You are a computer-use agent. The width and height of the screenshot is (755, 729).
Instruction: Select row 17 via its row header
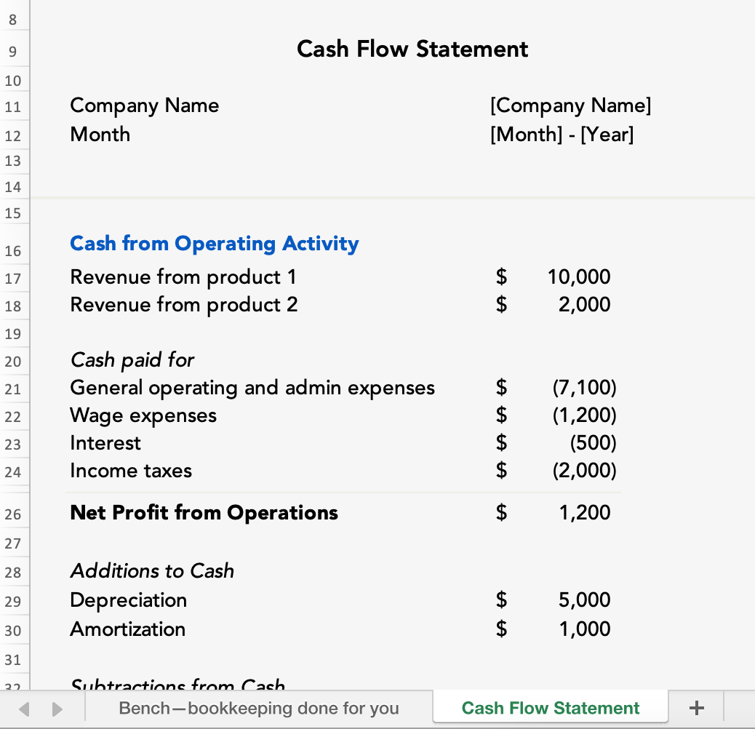click(13, 278)
